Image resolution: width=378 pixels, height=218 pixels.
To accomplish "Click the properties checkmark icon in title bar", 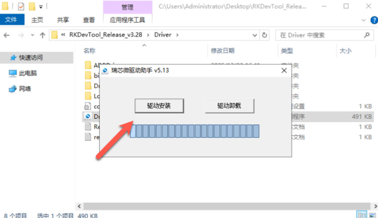I will click(x=21, y=7).
